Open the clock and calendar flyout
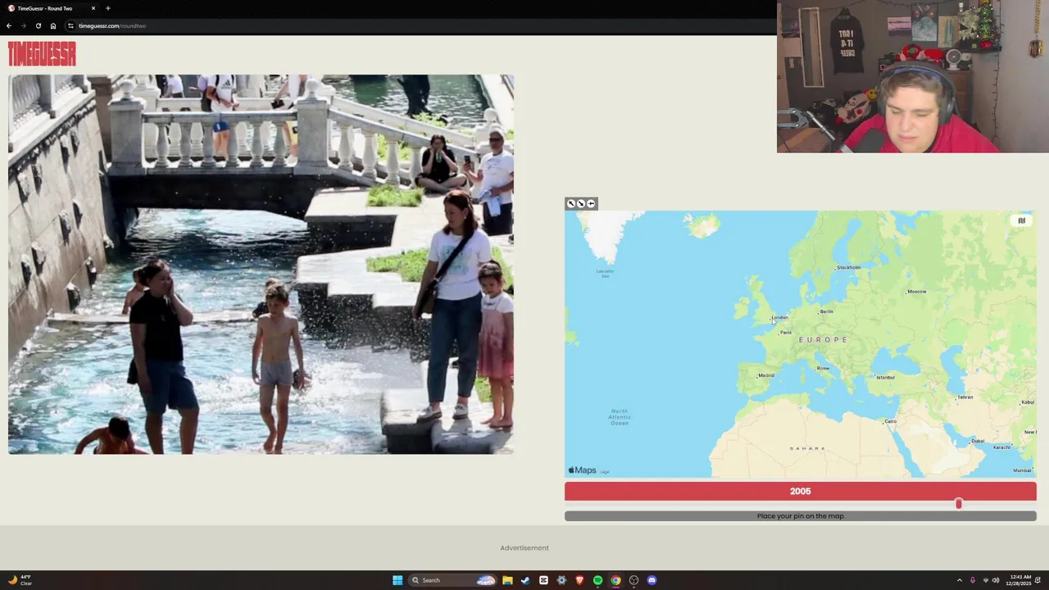The height and width of the screenshot is (590, 1049). pos(1019,580)
